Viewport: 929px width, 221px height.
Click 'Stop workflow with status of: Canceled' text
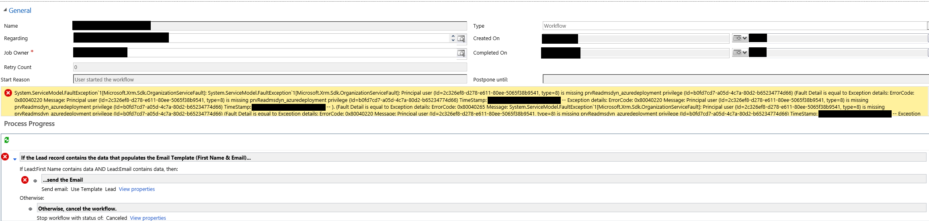coord(82,218)
